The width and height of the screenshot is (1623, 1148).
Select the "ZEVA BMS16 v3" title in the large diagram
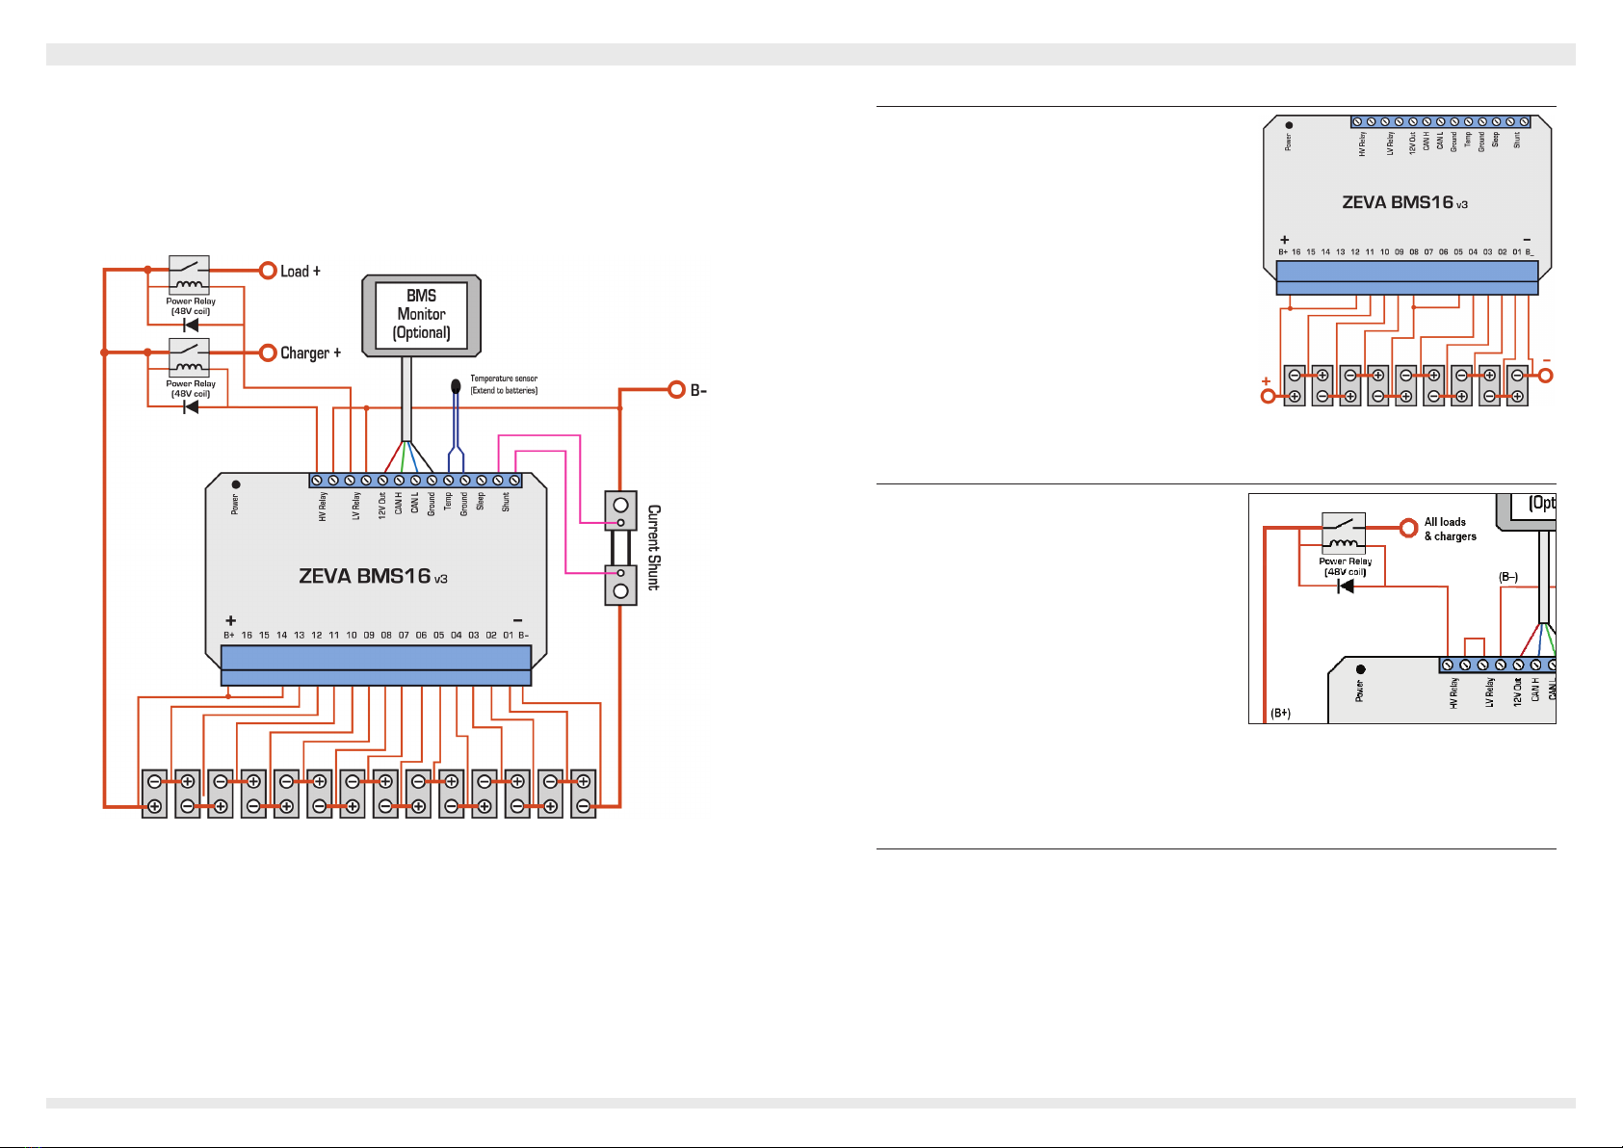point(373,576)
